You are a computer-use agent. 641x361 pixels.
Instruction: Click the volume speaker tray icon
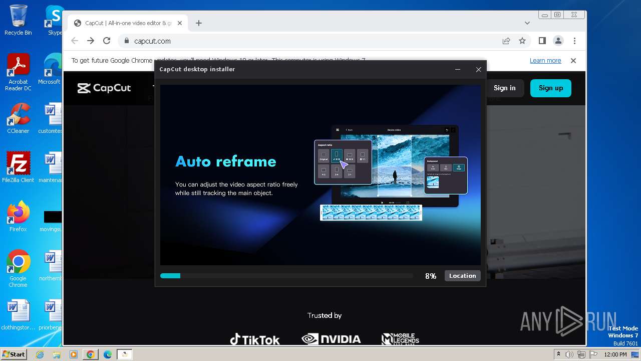pyautogui.click(x=569, y=354)
